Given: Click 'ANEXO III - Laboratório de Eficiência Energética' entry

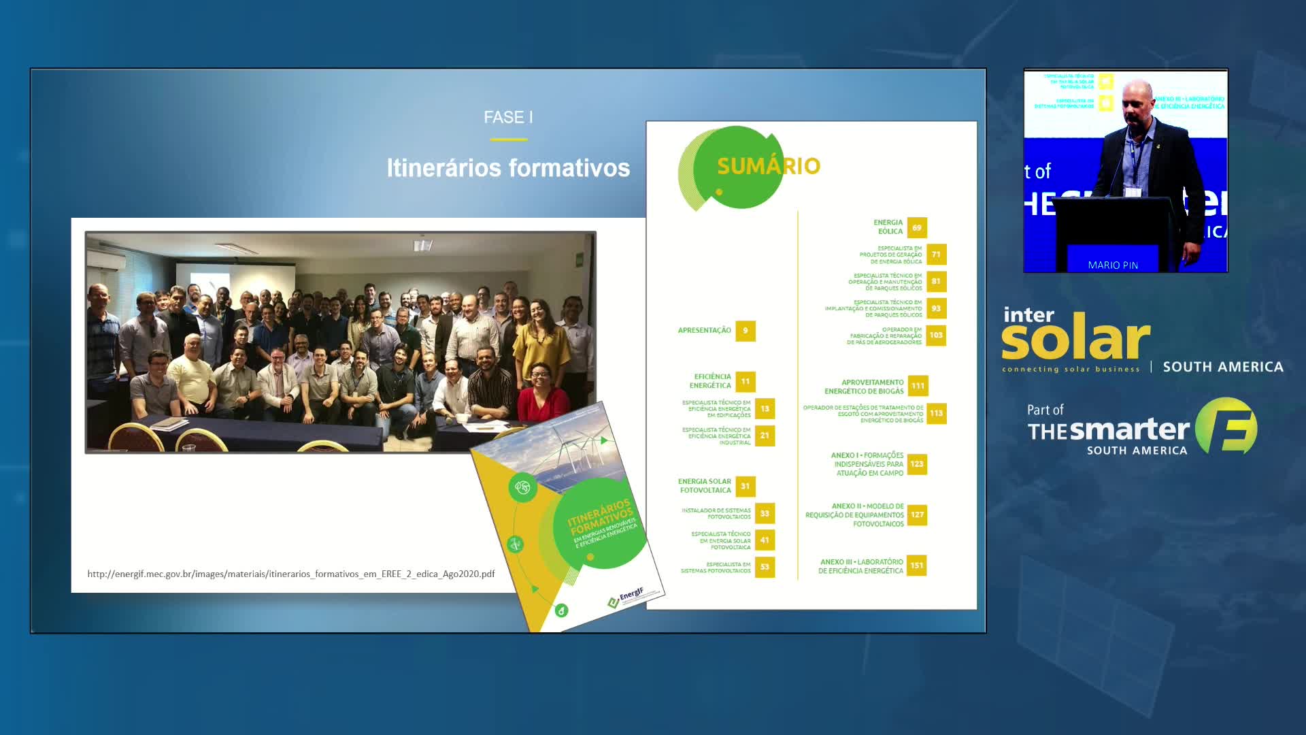Looking at the screenshot, I should coord(861,566).
